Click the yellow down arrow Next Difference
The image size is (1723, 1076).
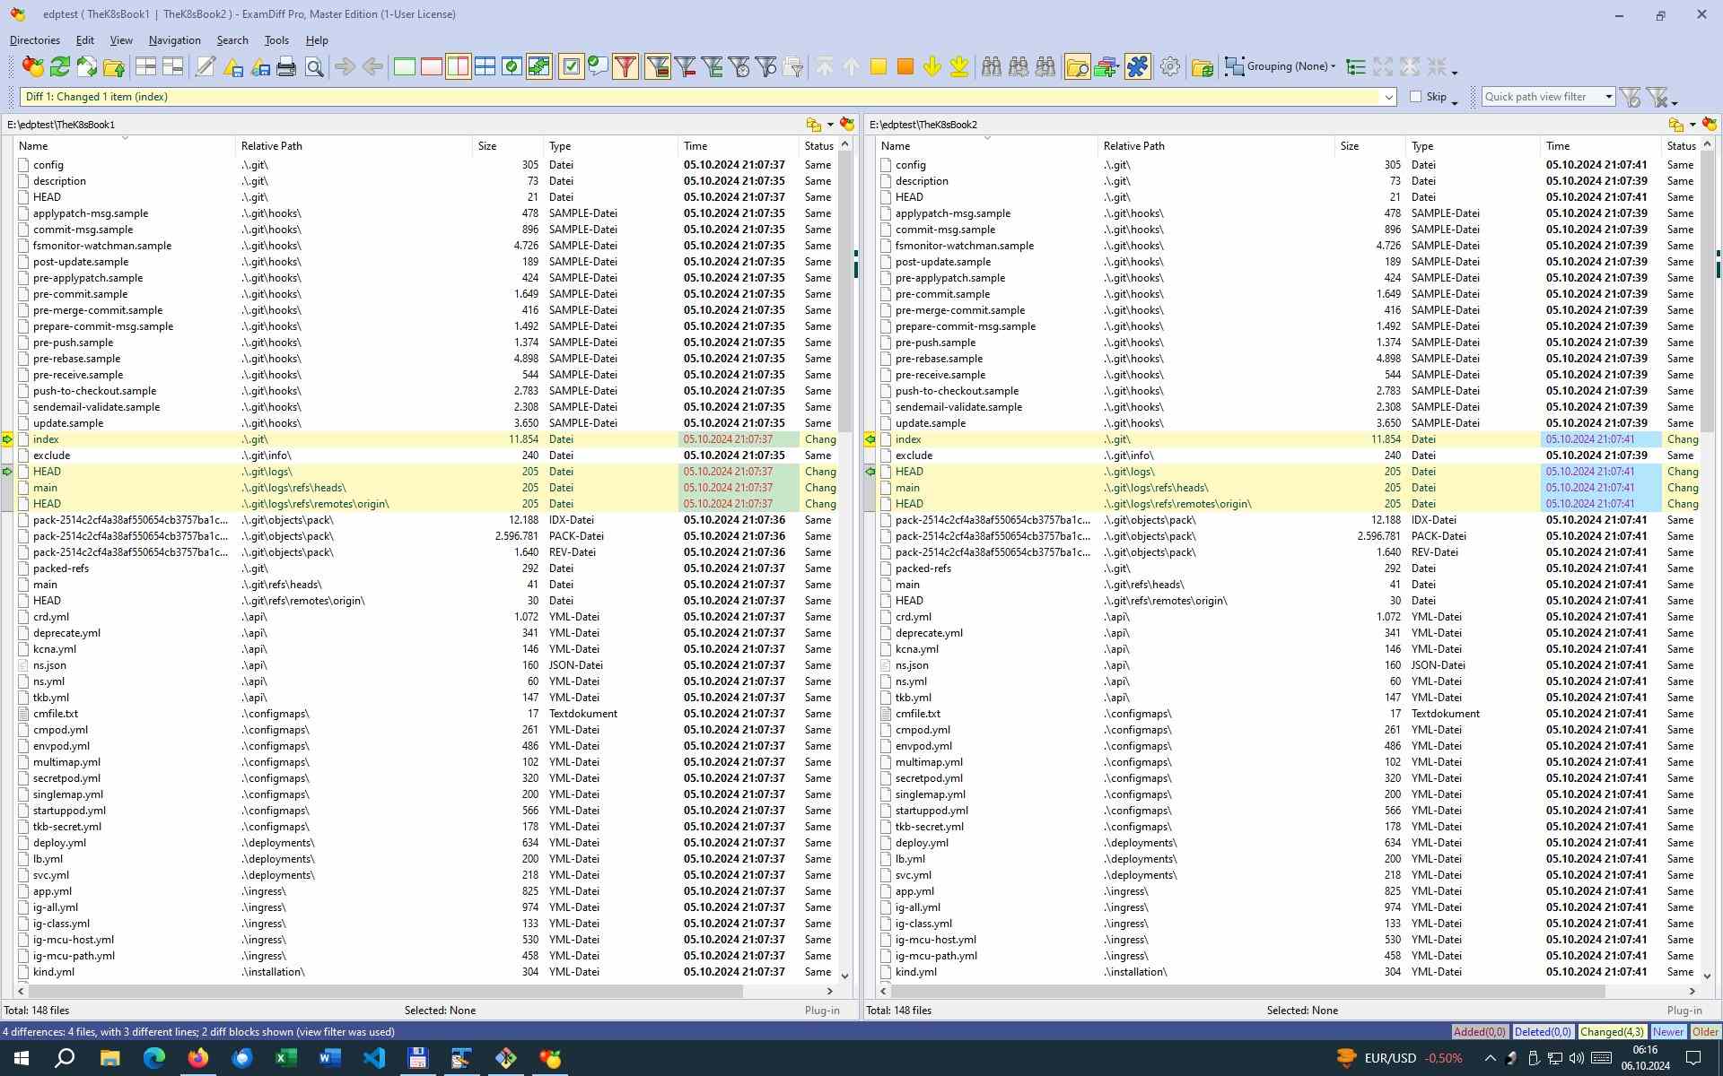coord(932,66)
